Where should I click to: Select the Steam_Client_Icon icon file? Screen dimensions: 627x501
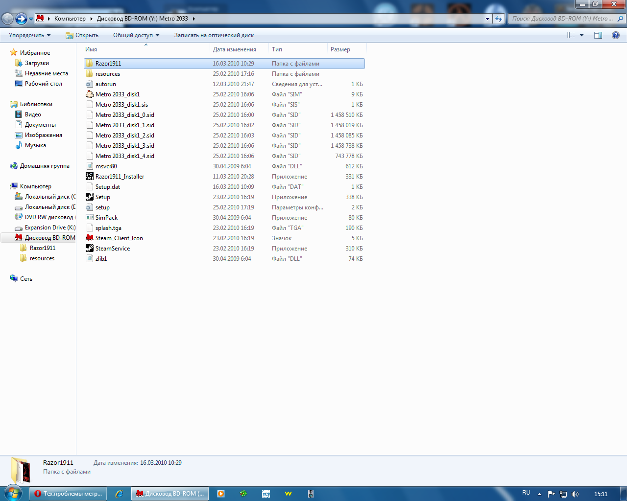click(89, 238)
